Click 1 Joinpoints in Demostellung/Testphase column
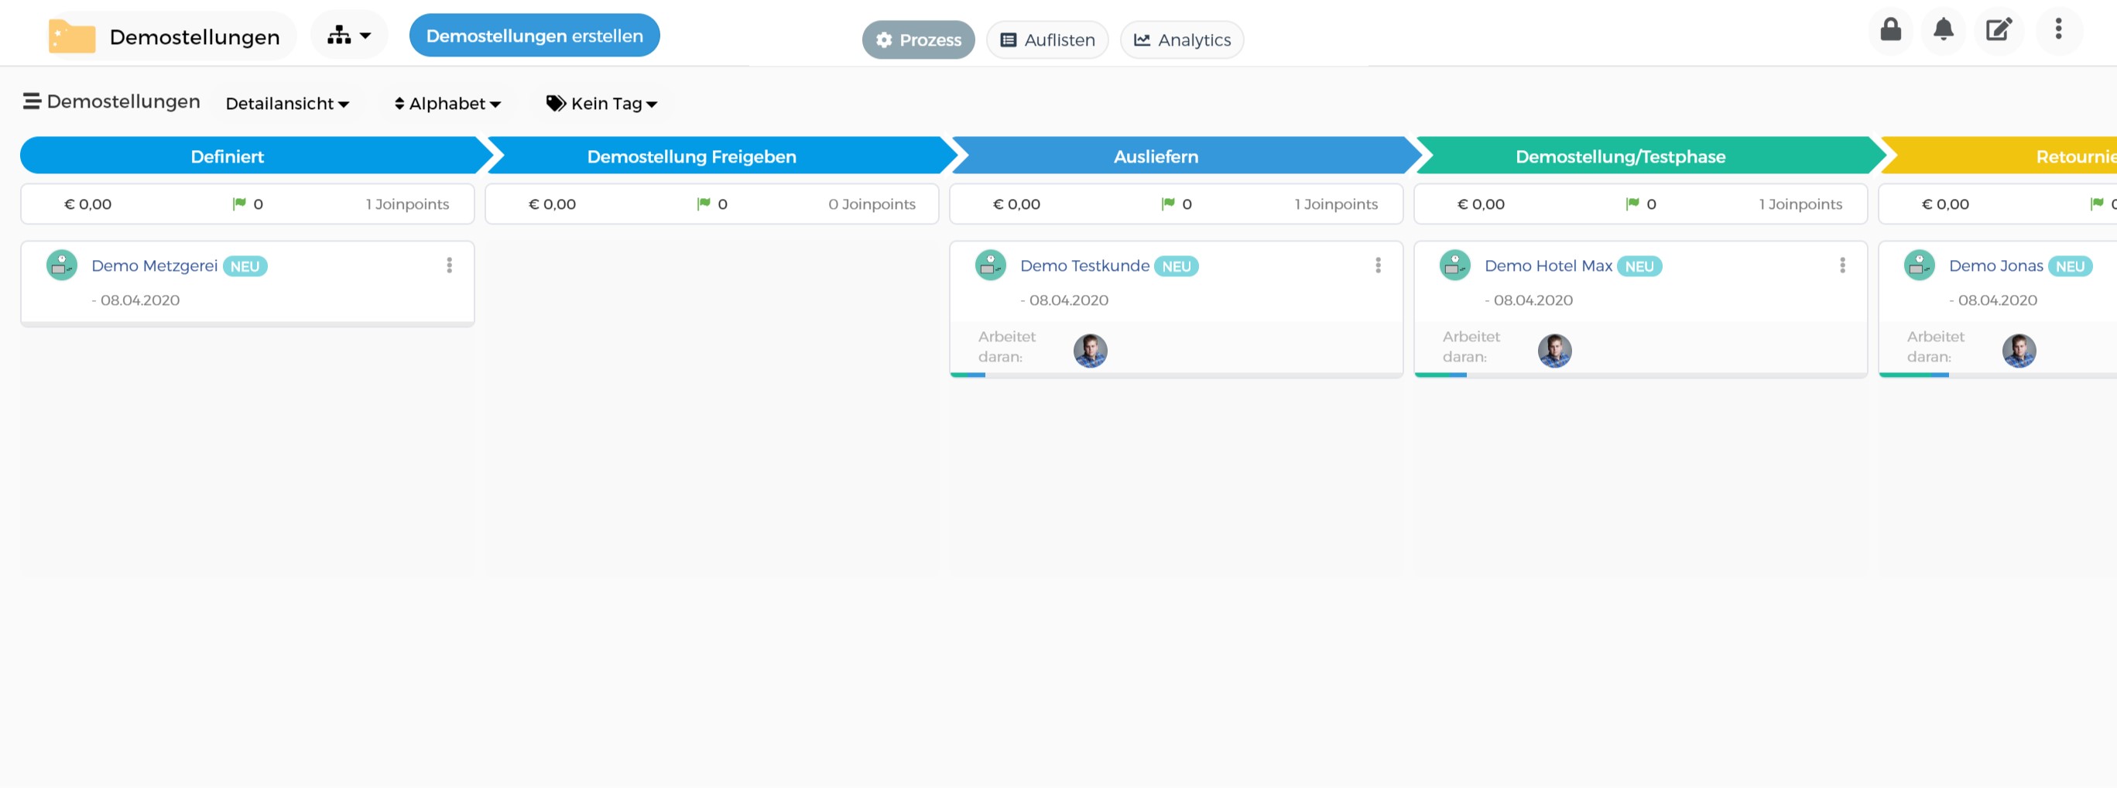 point(1800,204)
